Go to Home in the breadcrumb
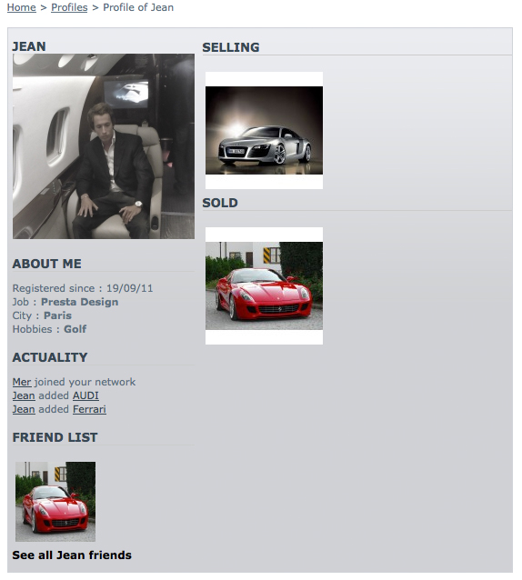Screen dimensions: 522x580 coord(22,7)
